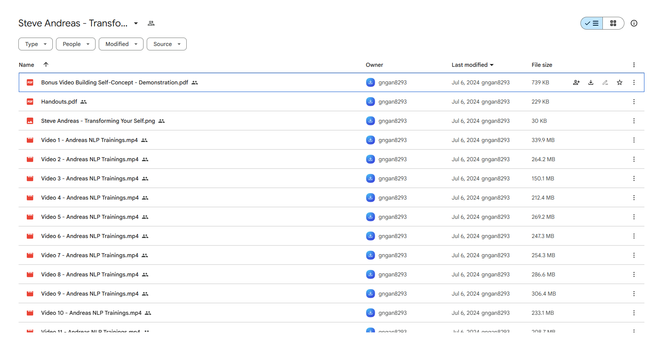Open more actions for Transforming Your Self.png
This screenshot has height=352, width=662.
pos(634,121)
